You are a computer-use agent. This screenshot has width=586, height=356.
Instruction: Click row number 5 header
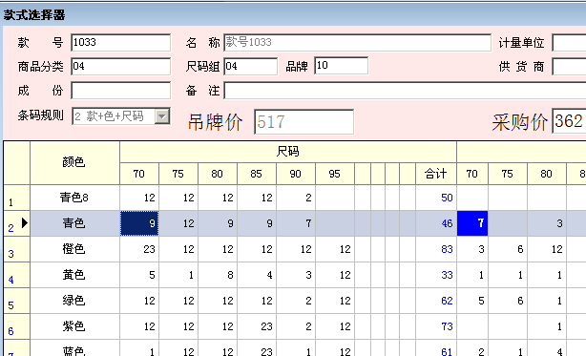(16, 301)
